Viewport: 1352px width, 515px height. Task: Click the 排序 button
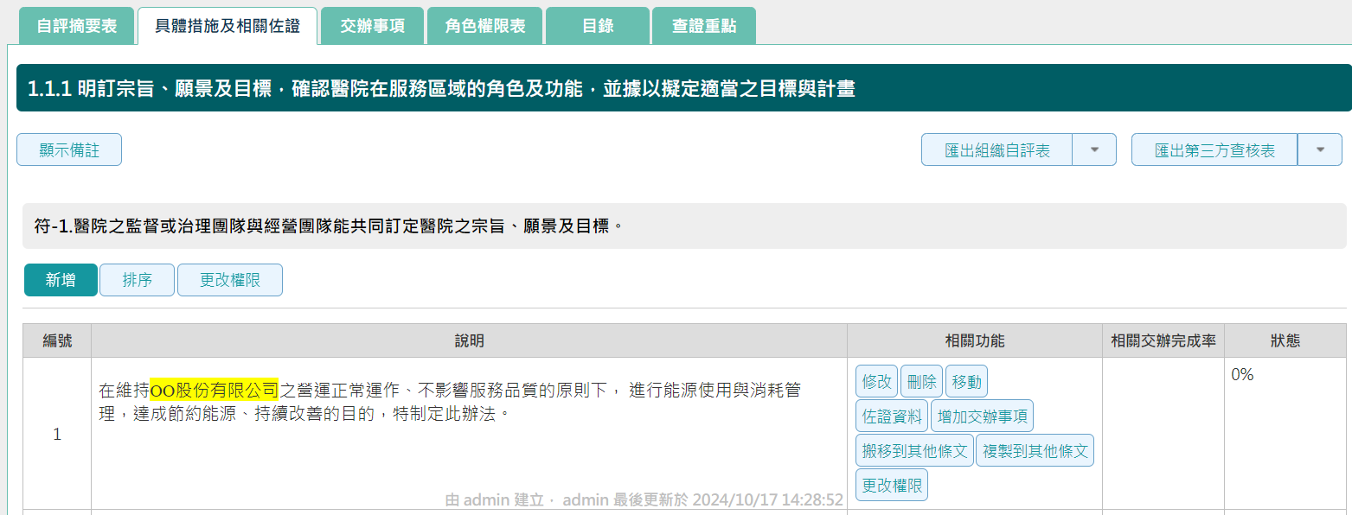point(138,280)
